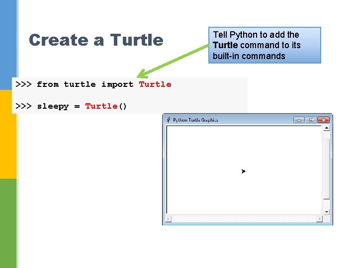Image resolution: width=358 pixels, height=268 pixels.
Task: Click the vertical scrollbar thumb
Action: [327, 169]
